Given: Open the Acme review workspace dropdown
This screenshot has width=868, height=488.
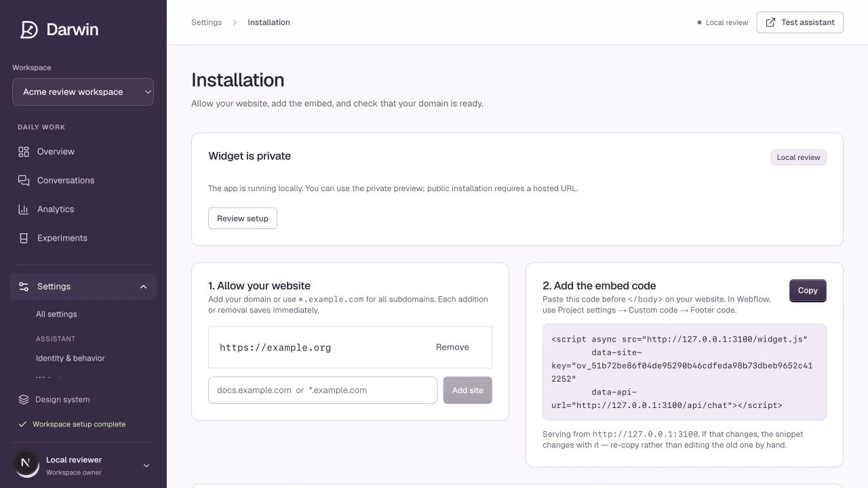Looking at the screenshot, I should pyautogui.click(x=83, y=92).
